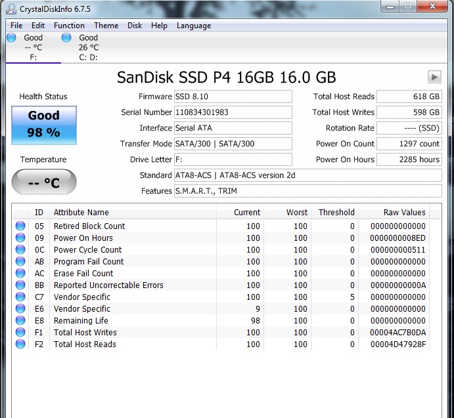The image size is (454, 418).
Task: Click the Current column header
Action: tap(240, 213)
